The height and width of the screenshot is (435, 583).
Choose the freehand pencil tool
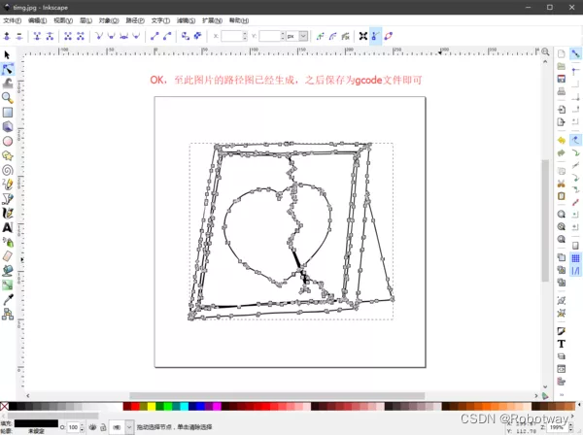click(x=8, y=184)
